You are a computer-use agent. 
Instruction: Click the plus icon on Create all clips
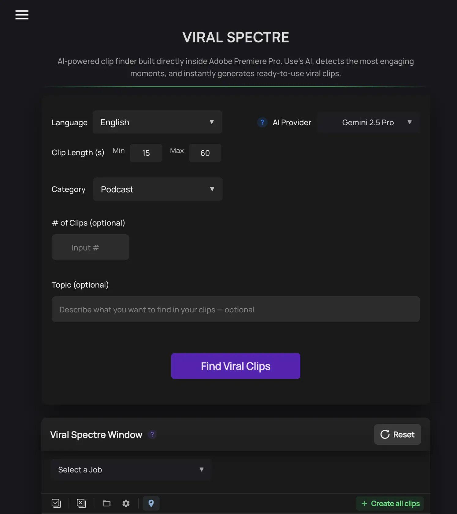coord(364,504)
